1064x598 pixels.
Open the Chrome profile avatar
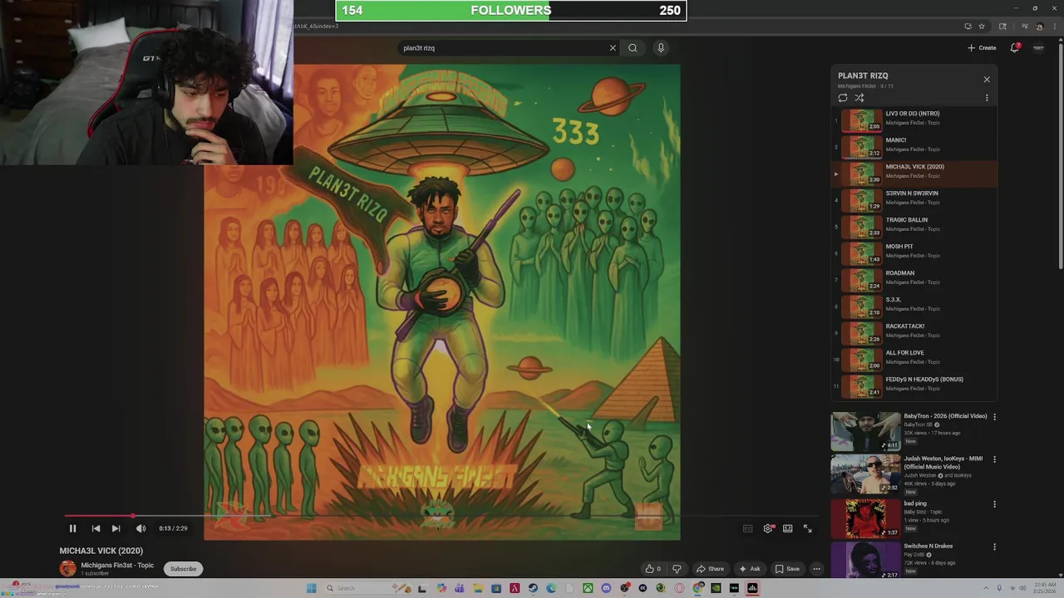click(1040, 27)
